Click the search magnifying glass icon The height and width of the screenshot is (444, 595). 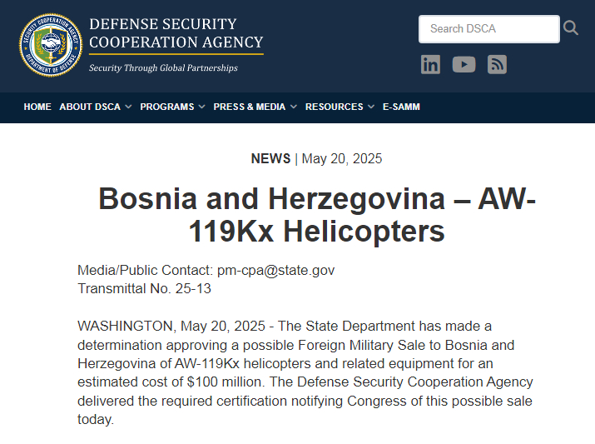571,28
